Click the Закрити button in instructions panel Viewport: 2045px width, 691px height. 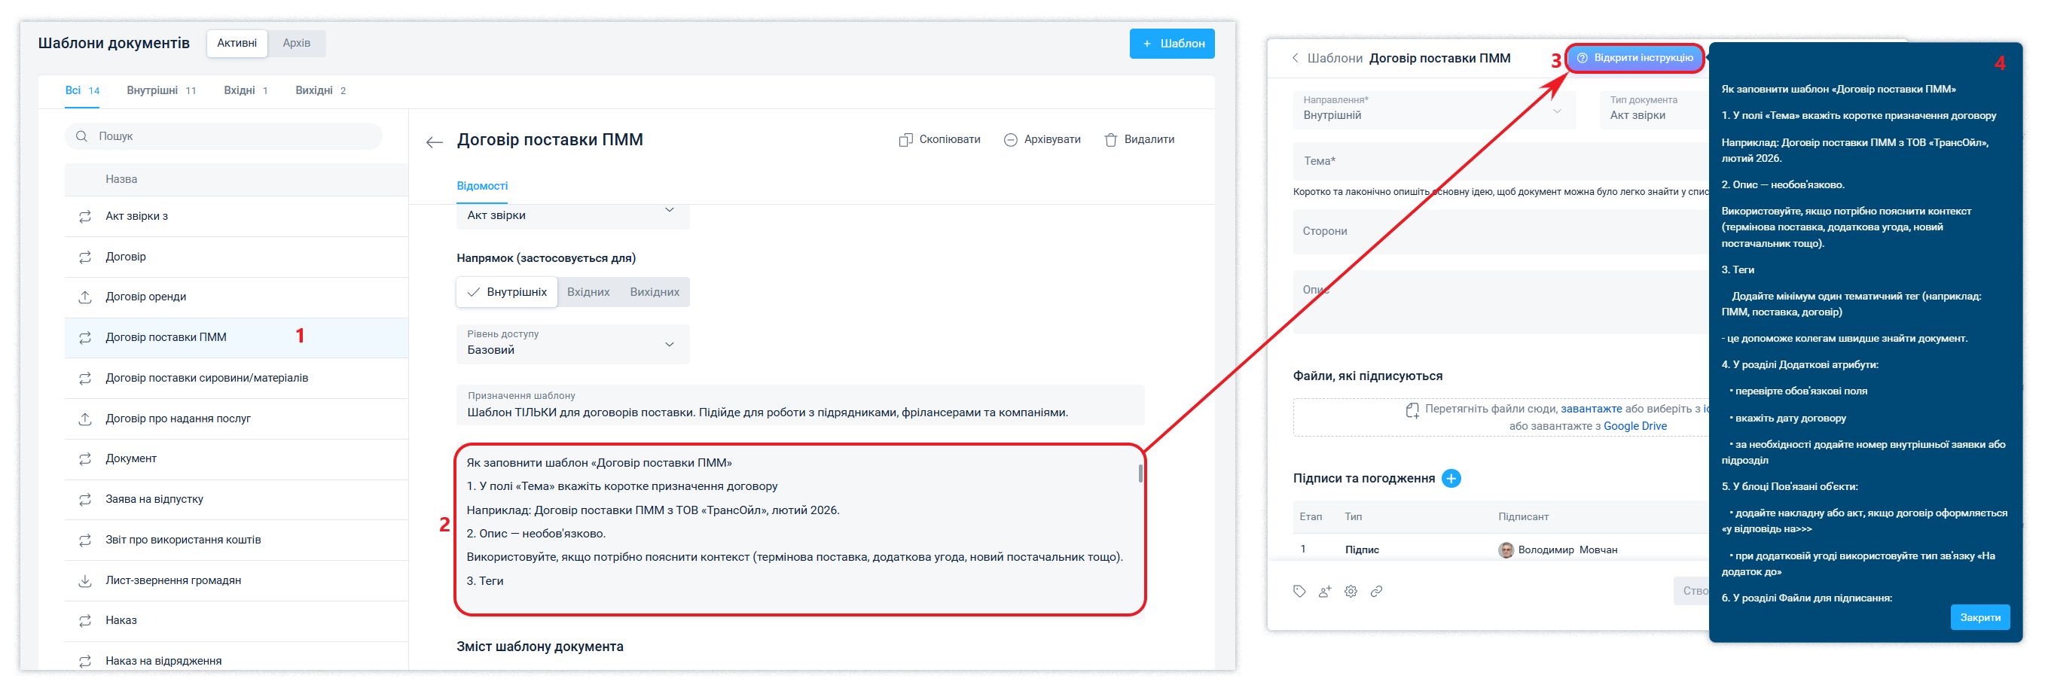coord(1979,617)
